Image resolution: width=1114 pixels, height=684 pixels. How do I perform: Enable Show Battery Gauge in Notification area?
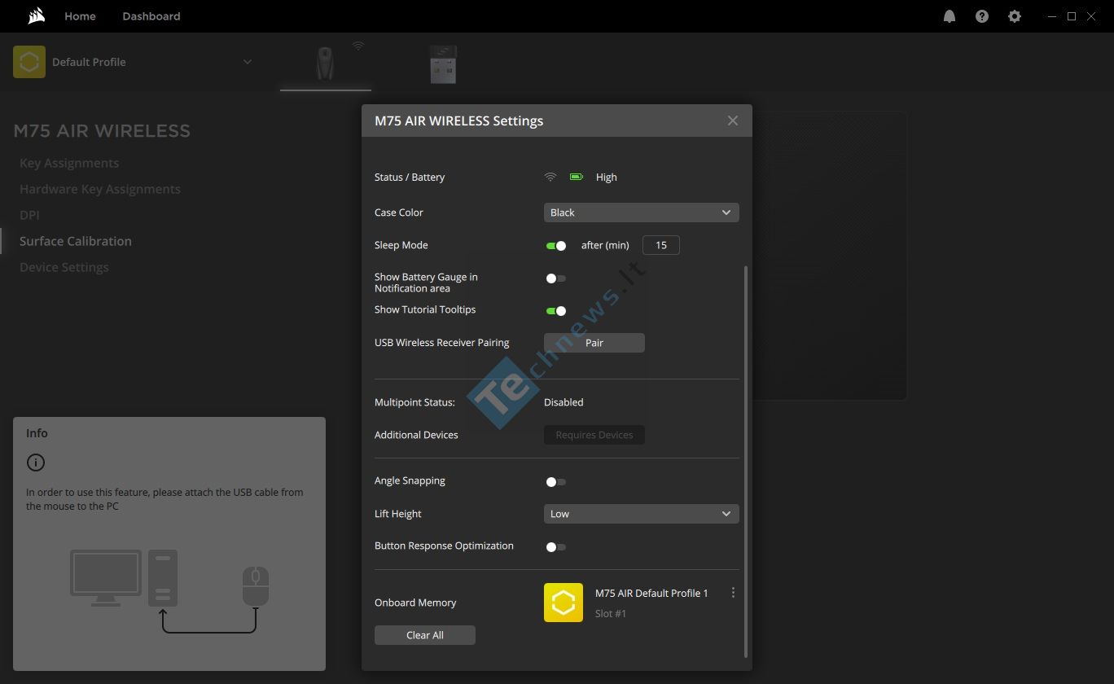(555, 278)
